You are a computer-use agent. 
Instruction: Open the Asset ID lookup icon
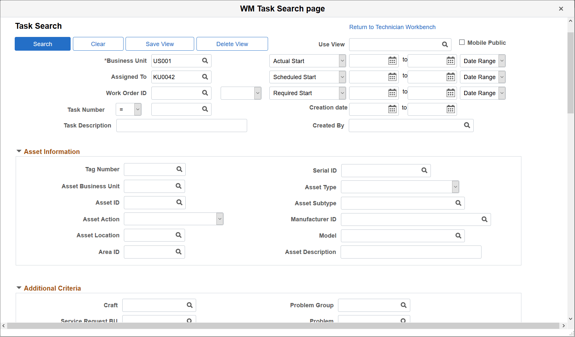coord(179,202)
